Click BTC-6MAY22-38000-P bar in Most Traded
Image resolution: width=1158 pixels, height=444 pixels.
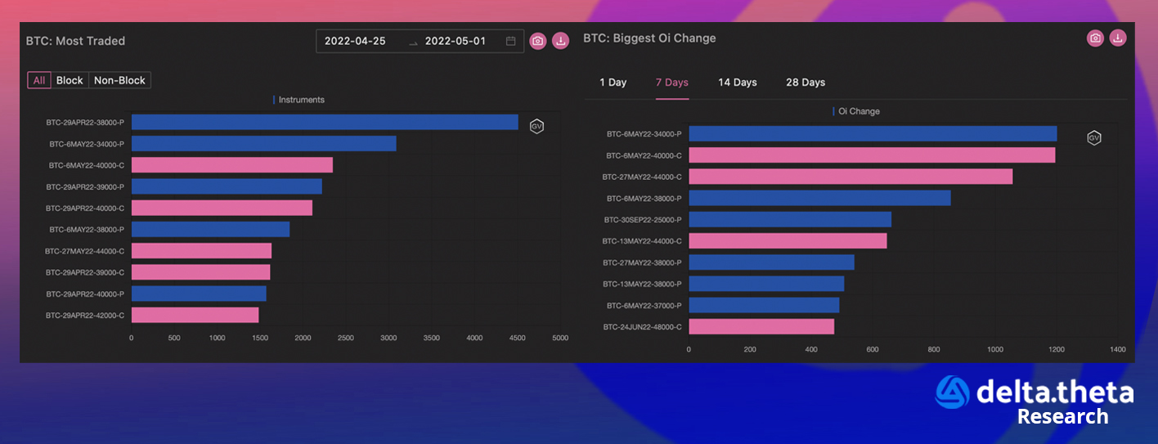[210, 230]
